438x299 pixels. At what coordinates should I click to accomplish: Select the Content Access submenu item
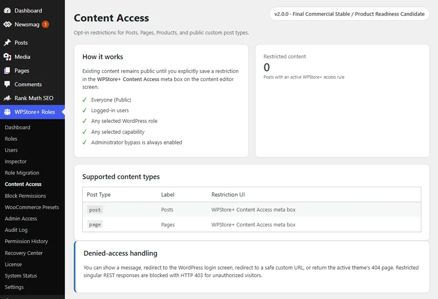tap(23, 184)
